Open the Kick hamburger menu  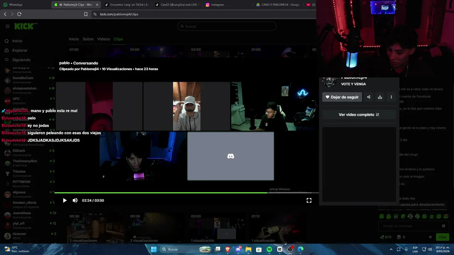pos(7,26)
